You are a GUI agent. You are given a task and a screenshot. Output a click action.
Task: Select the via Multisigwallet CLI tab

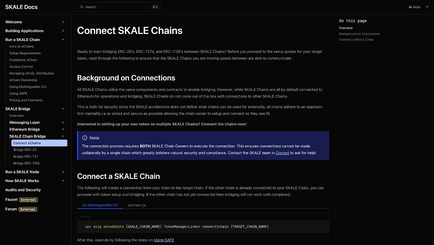pos(100,205)
